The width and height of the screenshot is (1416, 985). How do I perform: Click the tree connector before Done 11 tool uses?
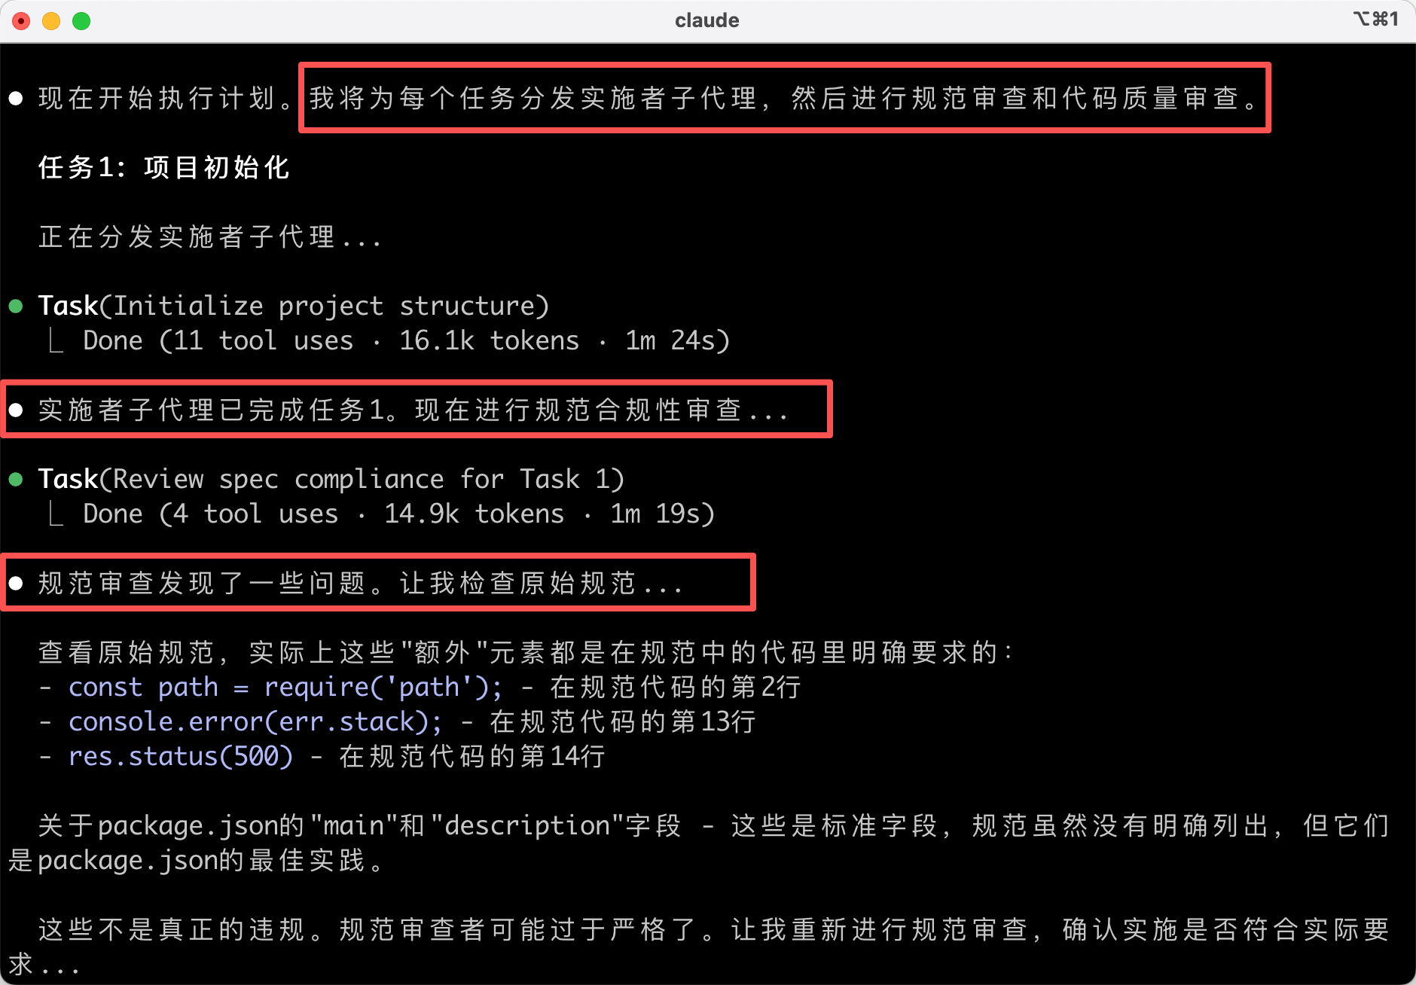tap(55, 340)
